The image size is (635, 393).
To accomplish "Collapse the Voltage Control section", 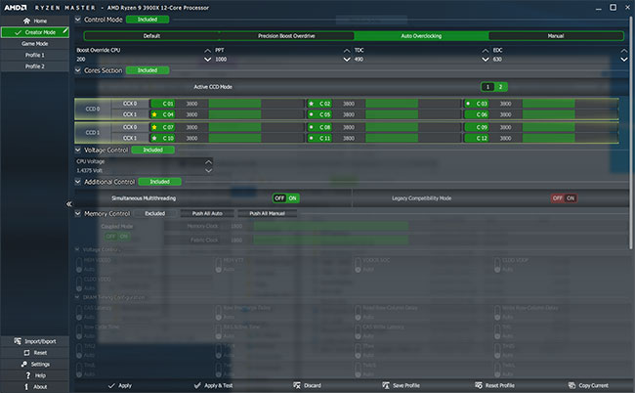I will (x=78, y=150).
